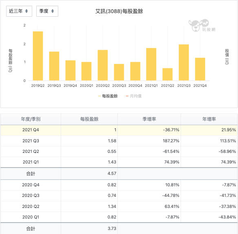Select the 2020 Q2 row label

[31, 207]
